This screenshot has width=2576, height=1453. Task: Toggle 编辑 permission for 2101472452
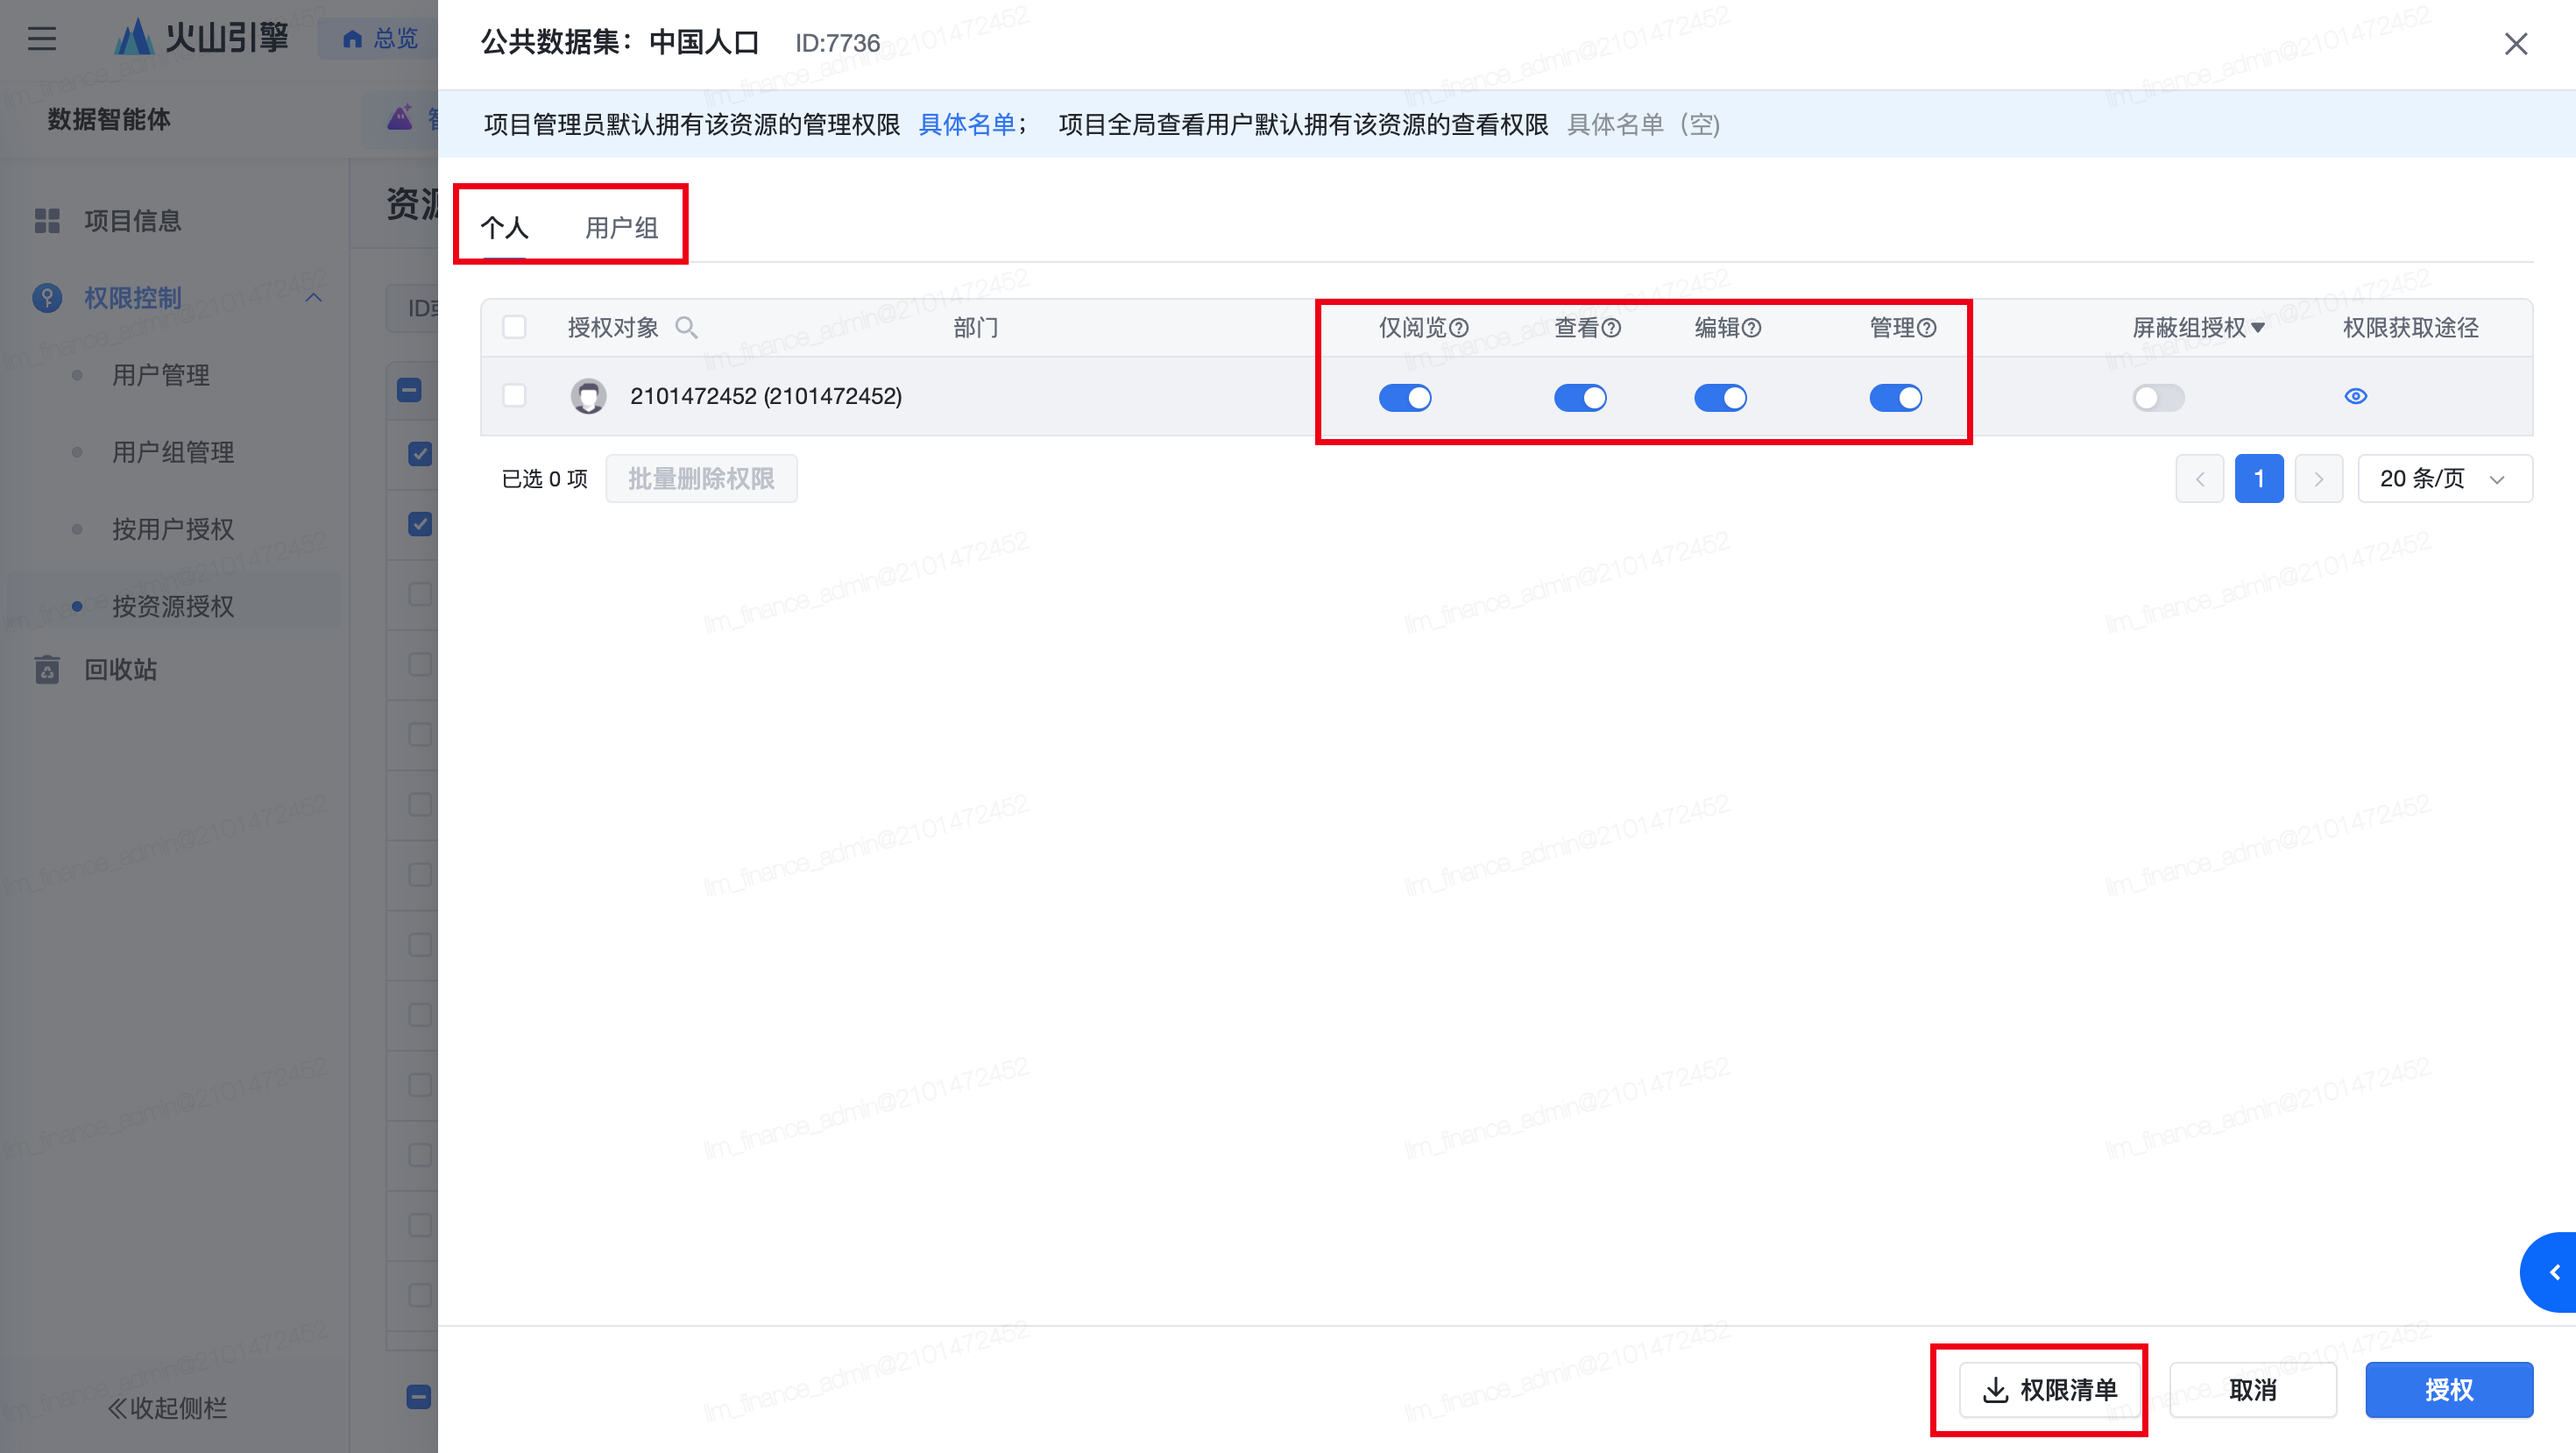point(1720,398)
